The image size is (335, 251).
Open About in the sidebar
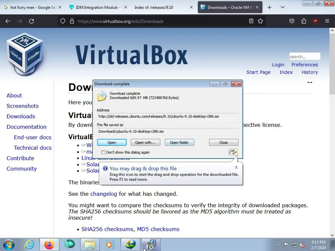click(14, 95)
